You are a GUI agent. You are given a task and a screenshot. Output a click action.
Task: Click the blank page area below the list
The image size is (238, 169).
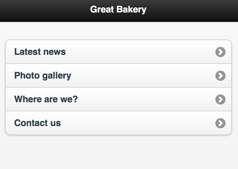[119, 153]
